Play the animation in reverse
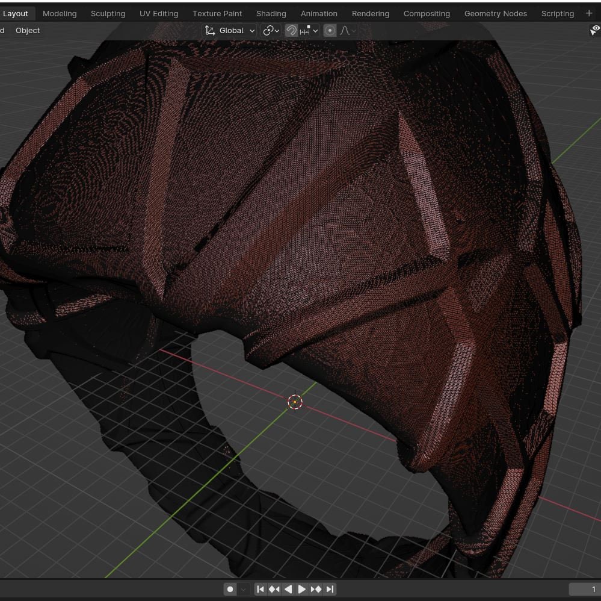This screenshot has height=601, width=601. [288, 589]
